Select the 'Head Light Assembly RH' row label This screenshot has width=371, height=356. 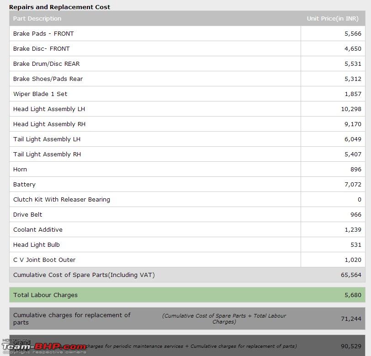click(49, 124)
